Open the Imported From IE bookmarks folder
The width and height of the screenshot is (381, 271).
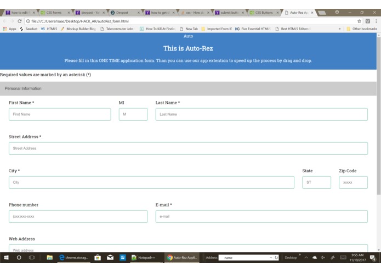[x=217, y=29]
